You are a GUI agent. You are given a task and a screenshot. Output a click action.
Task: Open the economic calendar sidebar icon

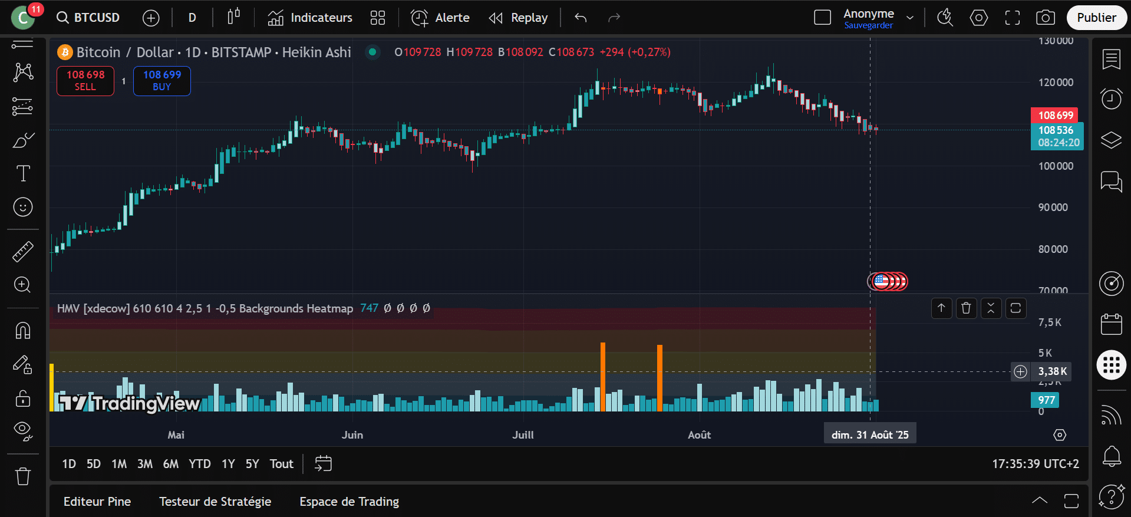coord(1111,324)
